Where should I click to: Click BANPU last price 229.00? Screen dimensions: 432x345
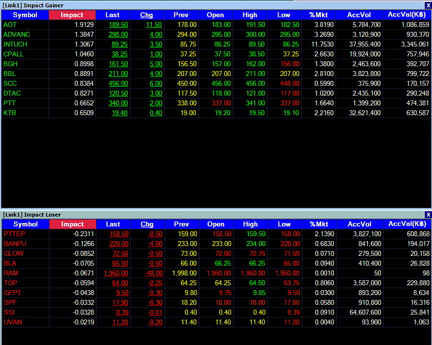119,244
